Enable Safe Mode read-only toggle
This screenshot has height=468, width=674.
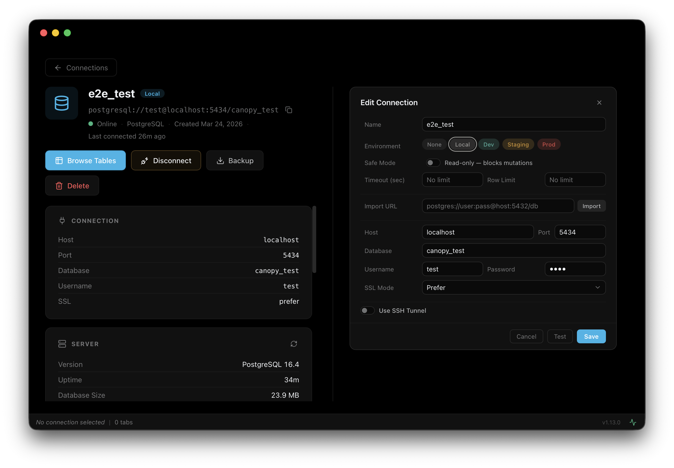click(x=433, y=163)
